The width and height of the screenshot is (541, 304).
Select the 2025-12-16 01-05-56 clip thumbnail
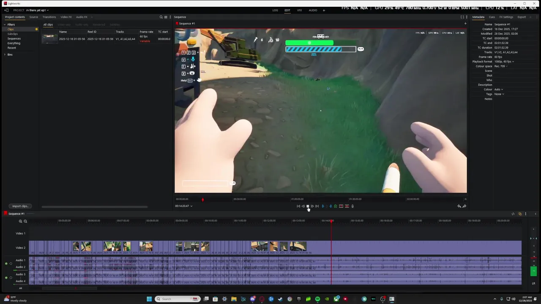tap(49, 39)
